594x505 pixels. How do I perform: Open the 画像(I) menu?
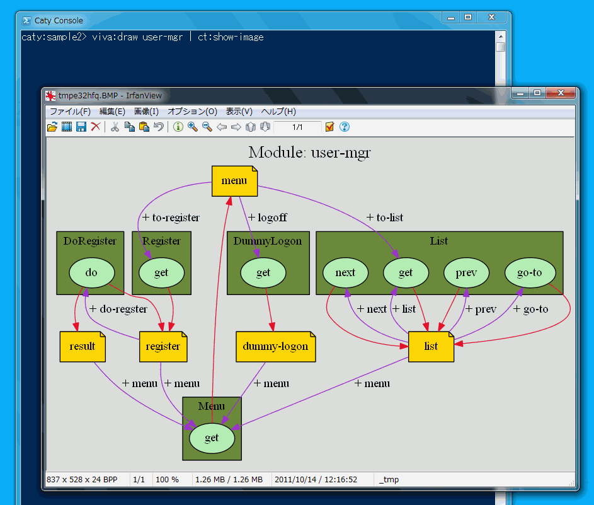(146, 112)
